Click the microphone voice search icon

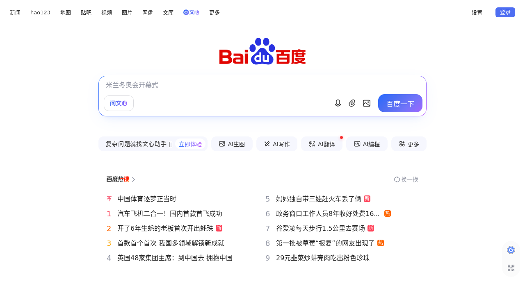pos(338,103)
